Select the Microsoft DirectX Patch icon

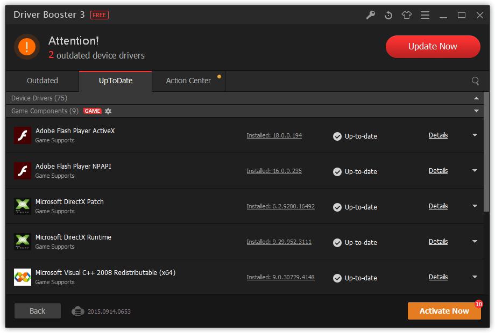pyautogui.click(x=23, y=206)
